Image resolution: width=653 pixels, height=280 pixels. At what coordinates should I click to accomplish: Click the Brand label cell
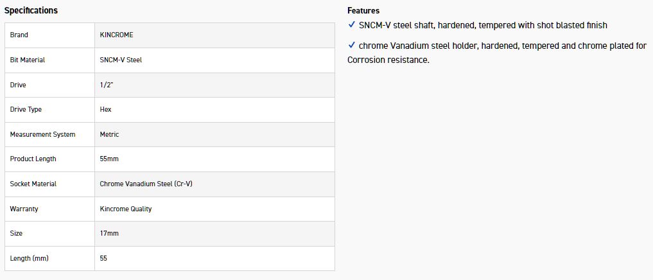(19, 35)
